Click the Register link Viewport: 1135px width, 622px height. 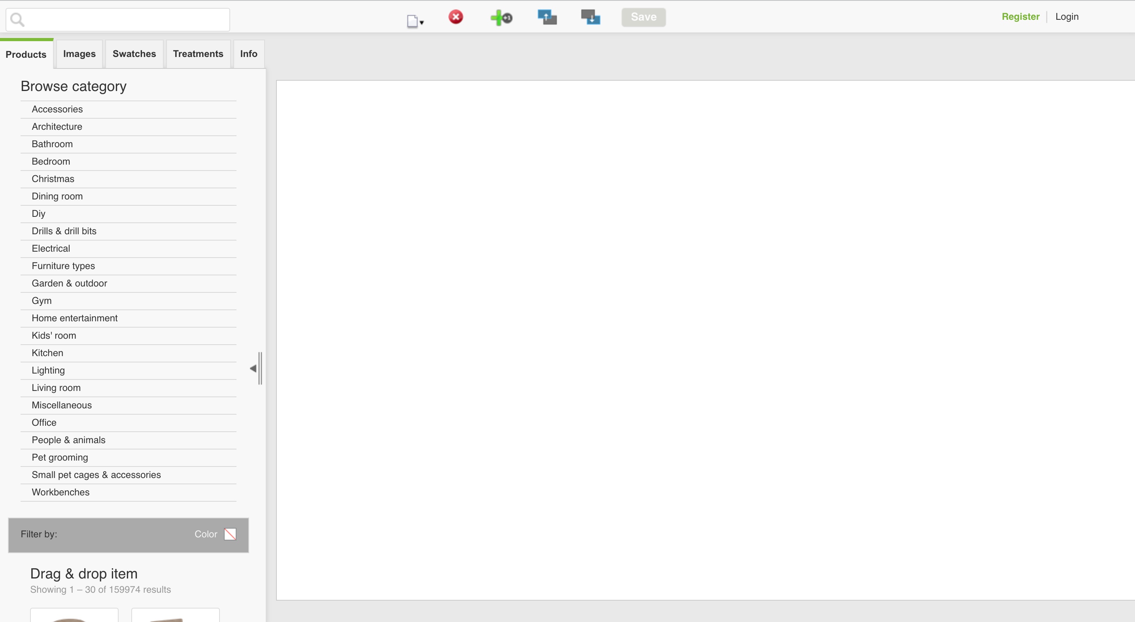point(1020,17)
